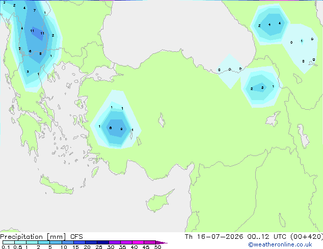Click the 35–40 mm legend swatch

click(x=126, y=242)
